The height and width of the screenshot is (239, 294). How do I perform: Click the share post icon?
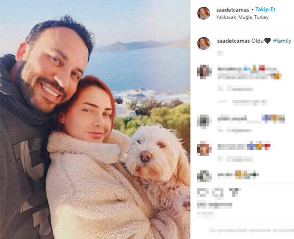pos(235,192)
